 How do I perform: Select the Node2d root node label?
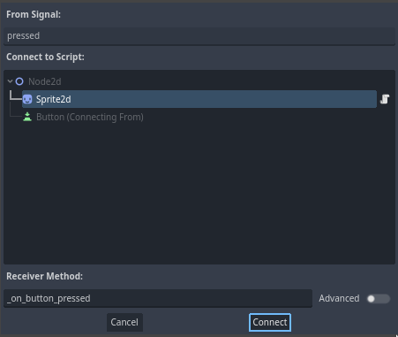45,81
